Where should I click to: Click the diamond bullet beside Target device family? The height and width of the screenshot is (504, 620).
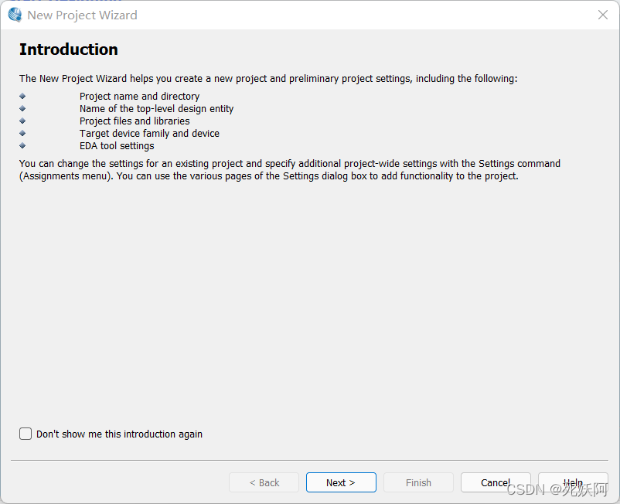(22, 133)
